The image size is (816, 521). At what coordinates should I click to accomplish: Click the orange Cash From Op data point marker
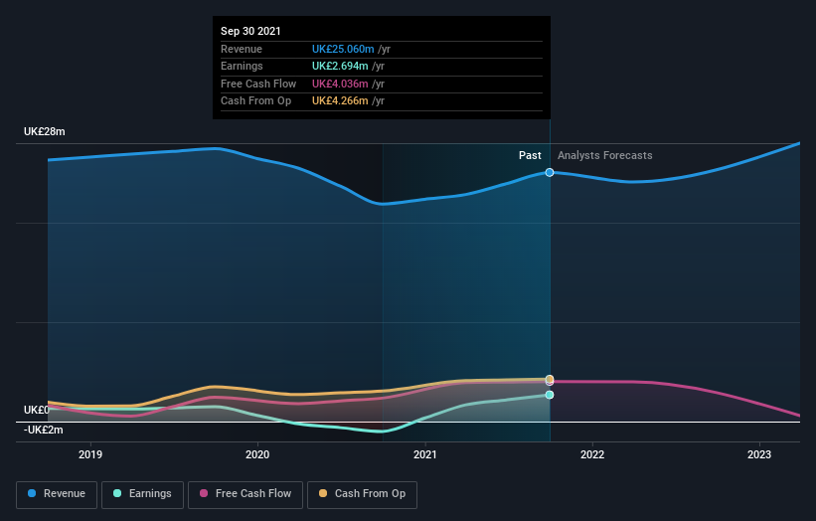click(x=550, y=379)
